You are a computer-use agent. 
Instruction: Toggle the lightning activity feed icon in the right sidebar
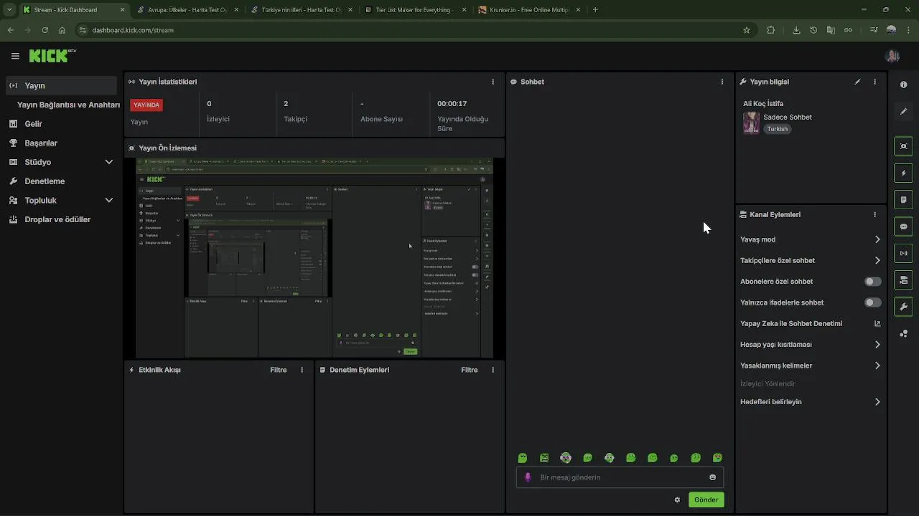pyautogui.click(x=903, y=173)
